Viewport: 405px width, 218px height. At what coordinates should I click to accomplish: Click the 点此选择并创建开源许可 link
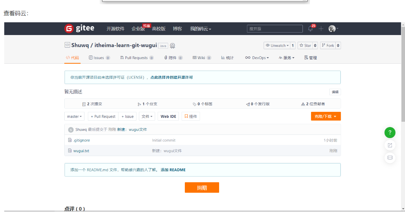171,77
